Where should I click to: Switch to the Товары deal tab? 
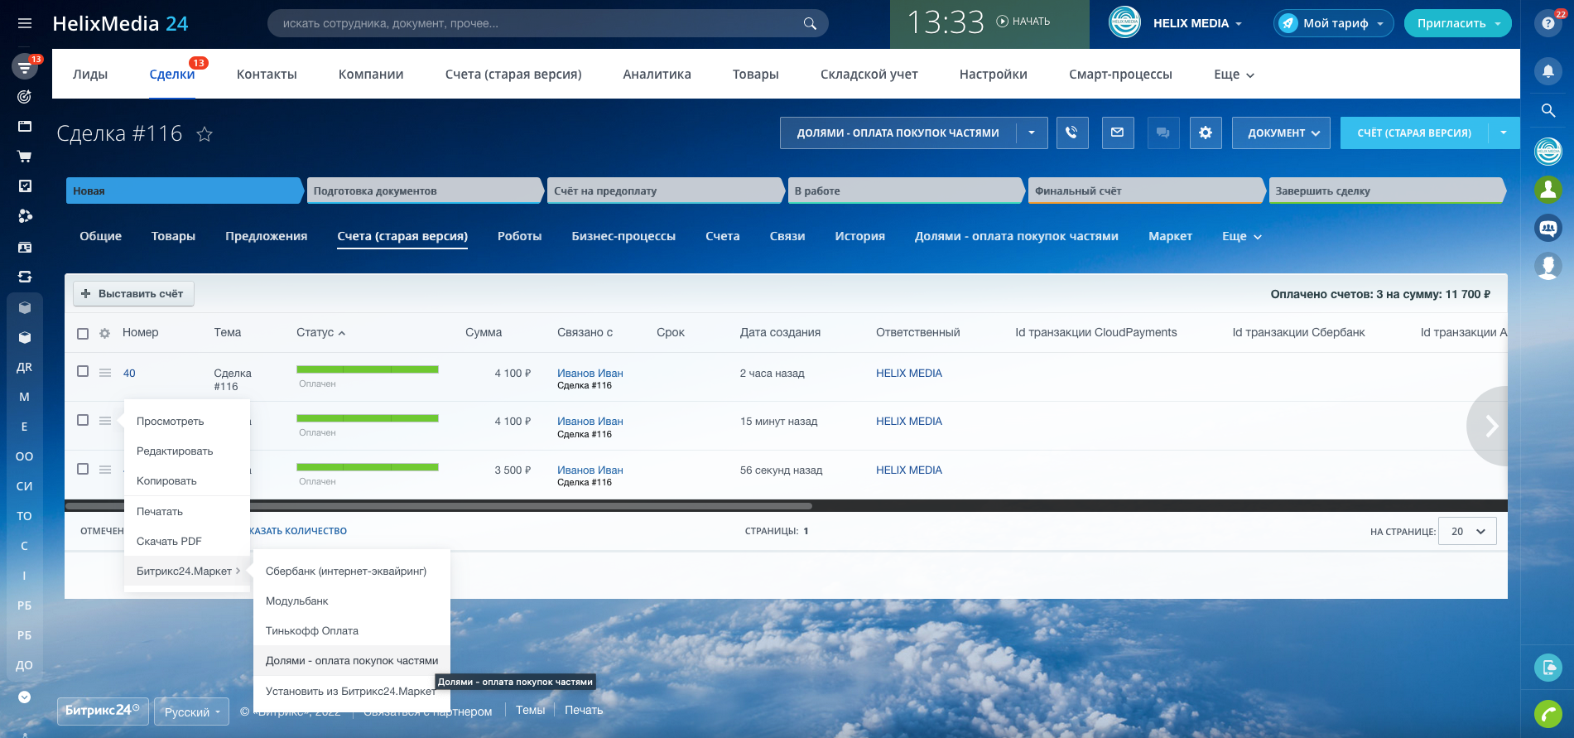click(x=173, y=236)
